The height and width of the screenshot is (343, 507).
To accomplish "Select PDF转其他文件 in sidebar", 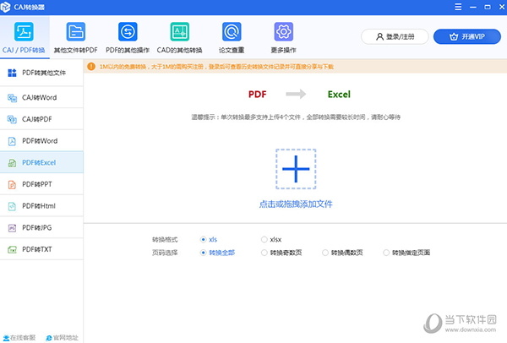I will click(41, 73).
